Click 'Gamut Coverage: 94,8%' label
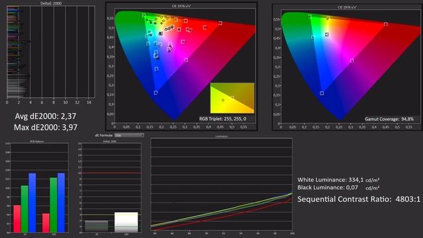The image size is (423, 238). (389, 119)
